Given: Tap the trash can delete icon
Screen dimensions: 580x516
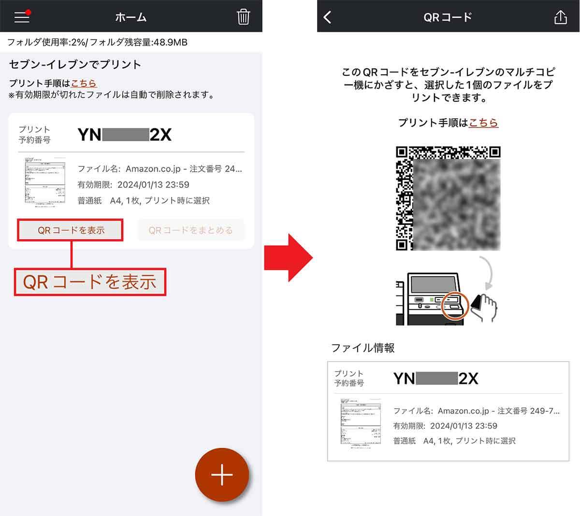Looking at the screenshot, I should (243, 17).
